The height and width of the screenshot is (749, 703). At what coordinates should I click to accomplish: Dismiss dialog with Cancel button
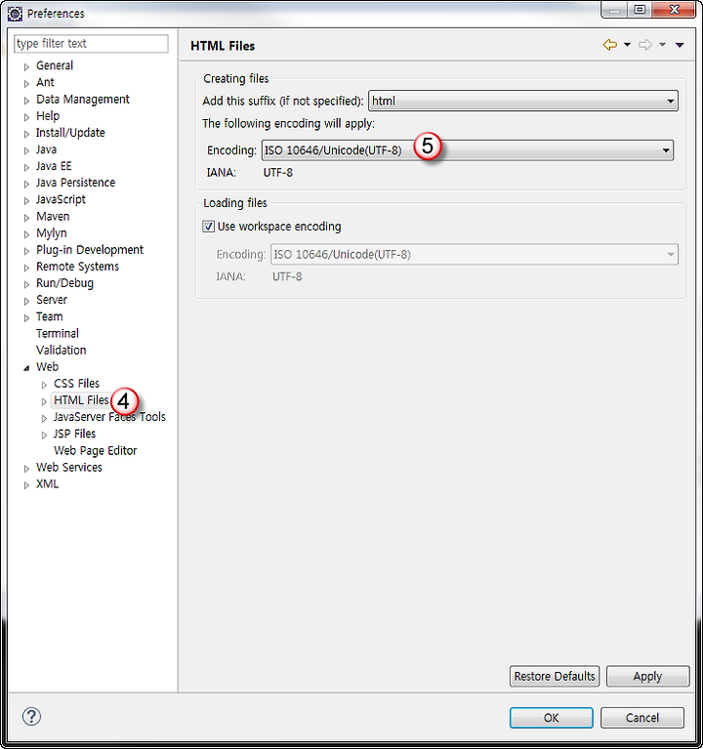click(642, 718)
